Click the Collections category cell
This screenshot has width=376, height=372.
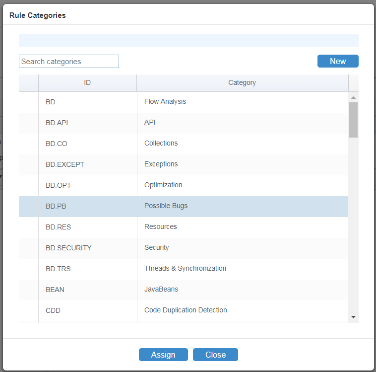coord(243,144)
